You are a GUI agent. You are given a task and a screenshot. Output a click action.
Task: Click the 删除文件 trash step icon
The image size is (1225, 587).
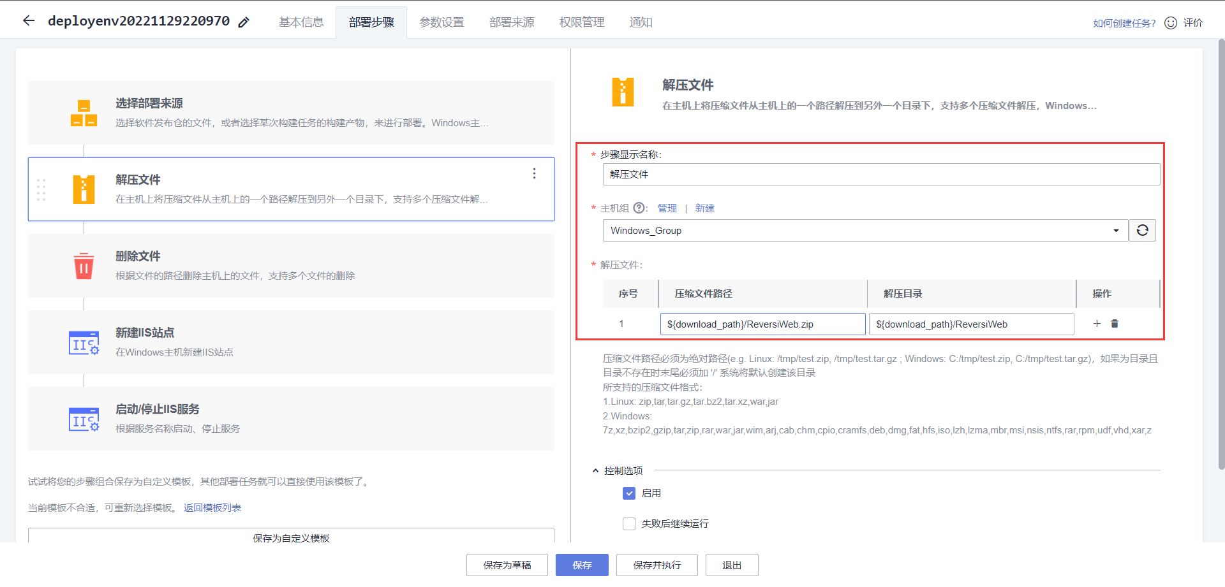(x=84, y=266)
